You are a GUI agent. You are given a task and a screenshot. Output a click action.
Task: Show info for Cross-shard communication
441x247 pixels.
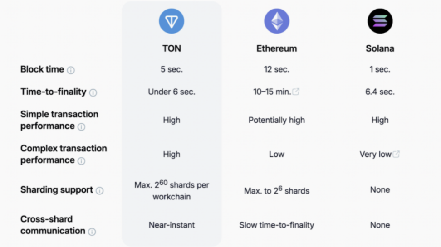[92, 232]
